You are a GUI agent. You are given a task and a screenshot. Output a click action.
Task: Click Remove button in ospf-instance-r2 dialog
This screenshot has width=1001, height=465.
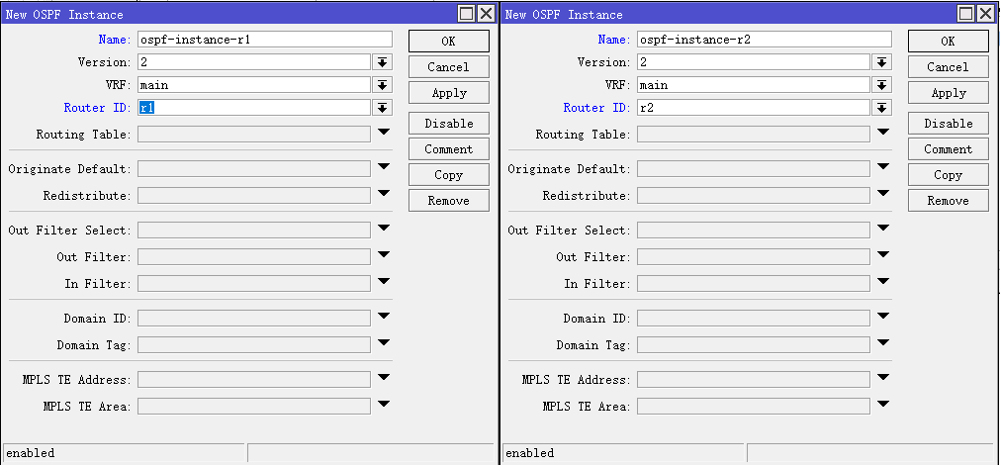coord(948,201)
